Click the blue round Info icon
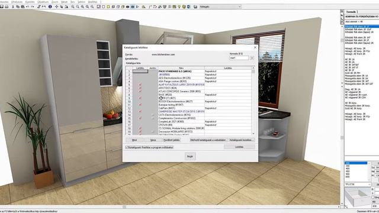The width and height of the screenshot is (379, 213). pos(50,7)
